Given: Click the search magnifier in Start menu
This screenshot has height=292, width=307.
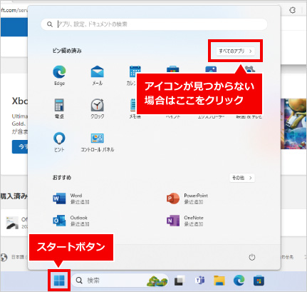Looking at the screenshot, I should 50,24.
